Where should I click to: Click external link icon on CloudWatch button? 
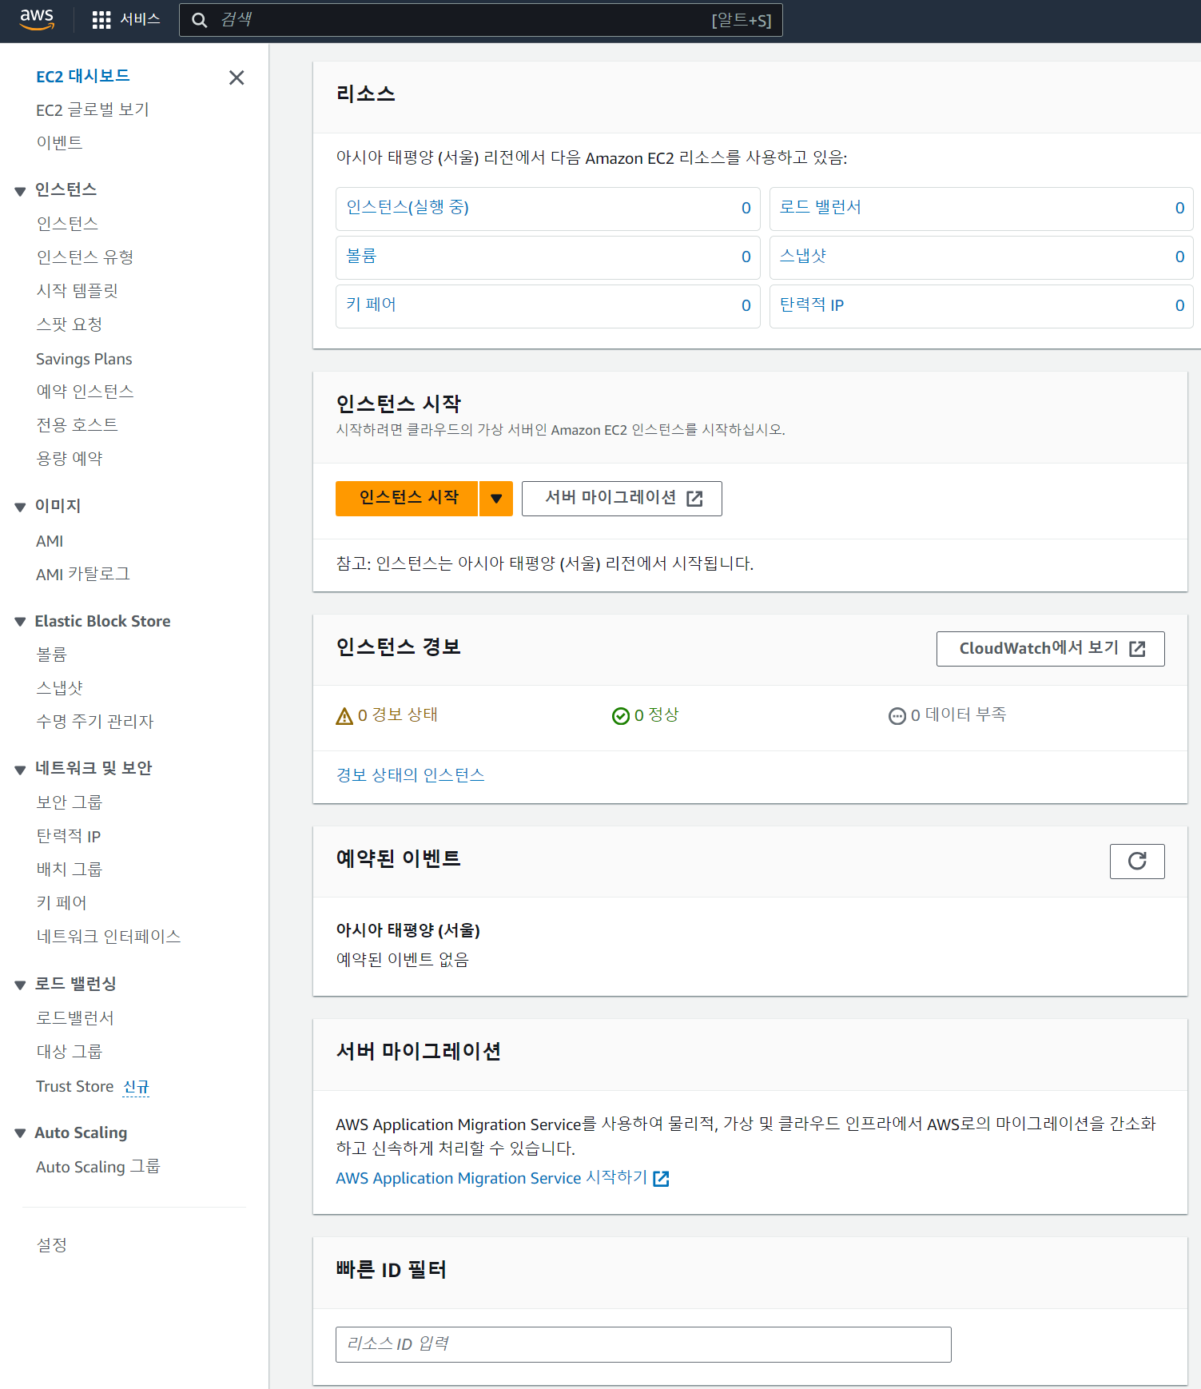(1138, 649)
